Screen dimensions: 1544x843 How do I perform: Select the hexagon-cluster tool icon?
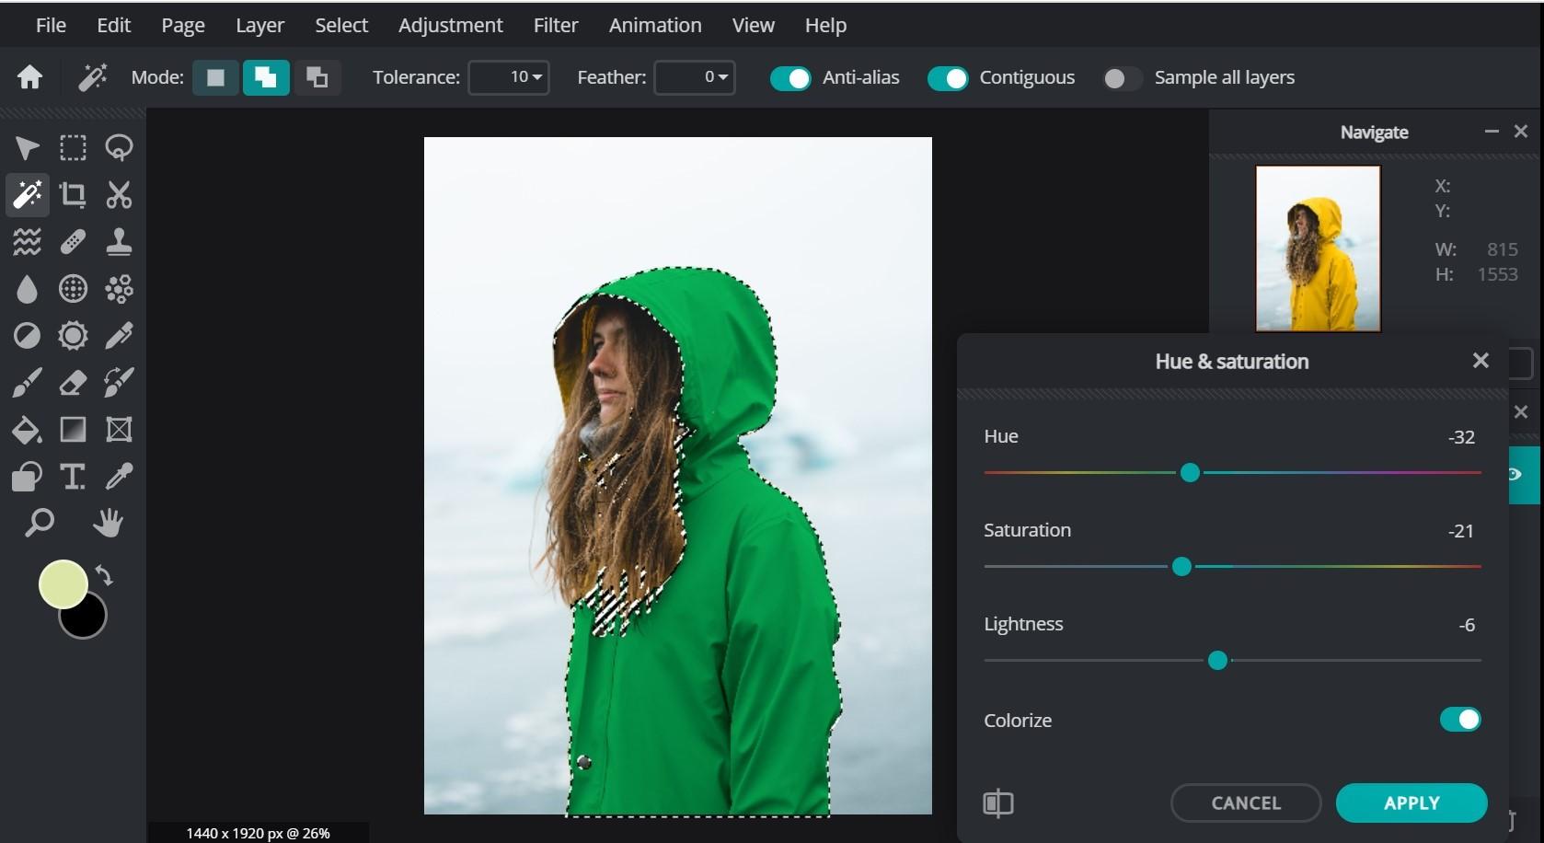[x=119, y=289]
